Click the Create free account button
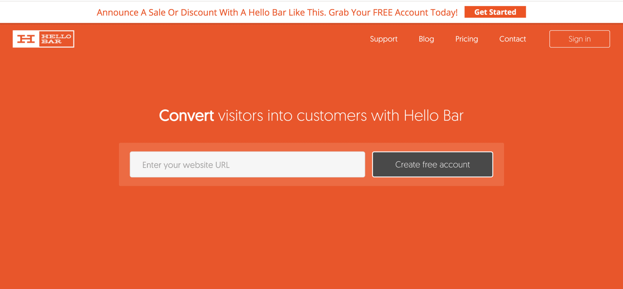 pyautogui.click(x=432, y=165)
